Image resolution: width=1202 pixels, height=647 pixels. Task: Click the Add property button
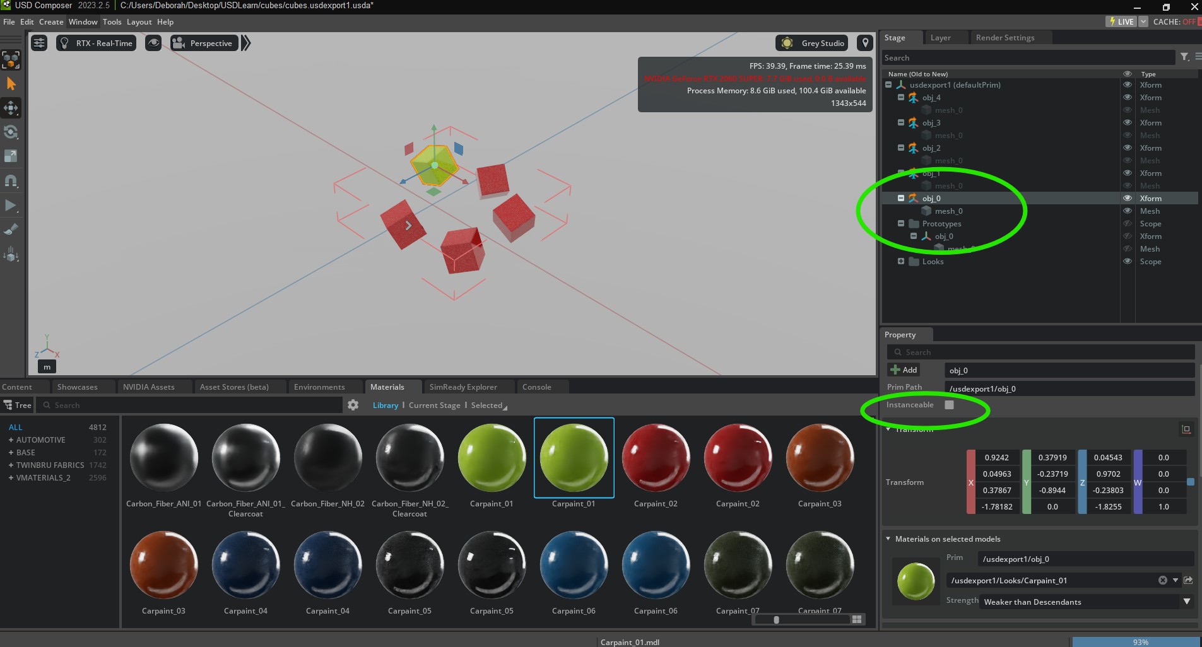click(904, 370)
